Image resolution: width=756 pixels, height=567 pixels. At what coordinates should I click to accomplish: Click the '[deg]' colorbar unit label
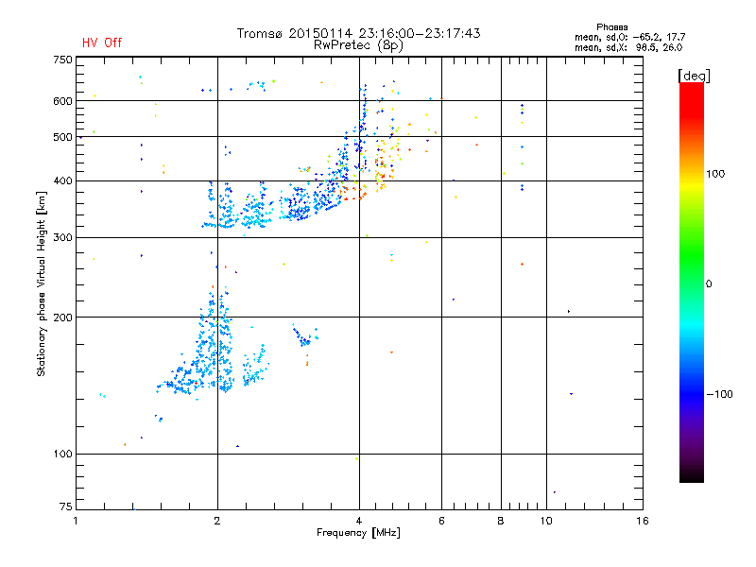[694, 76]
